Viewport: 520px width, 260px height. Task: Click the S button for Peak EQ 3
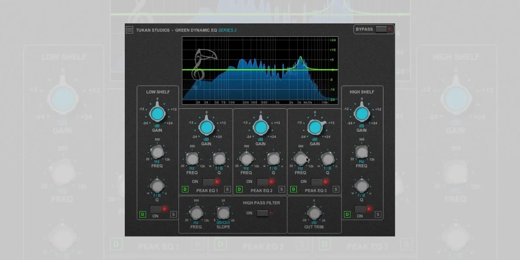(336, 189)
